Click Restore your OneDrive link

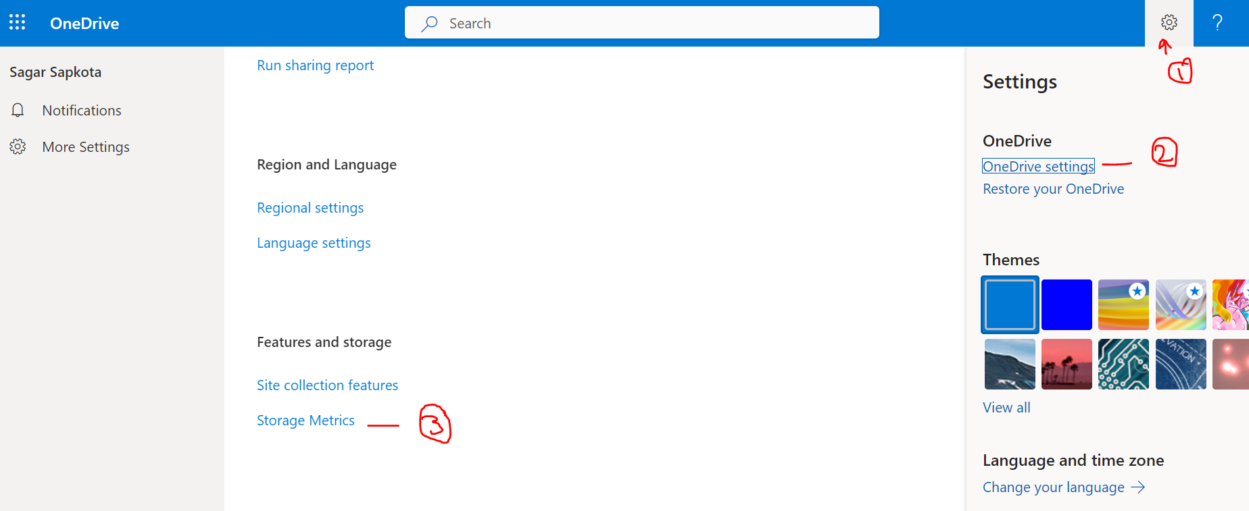click(x=1053, y=189)
